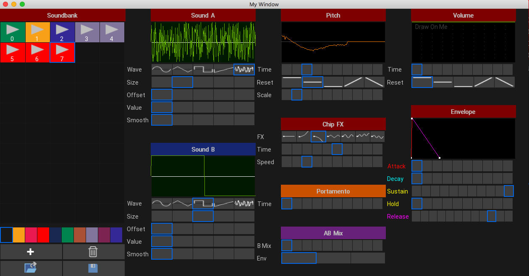Image resolution: width=529 pixels, height=276 pixels.
Task: Pick the sawtooth wave for Sound B
Action: point(223,204)
